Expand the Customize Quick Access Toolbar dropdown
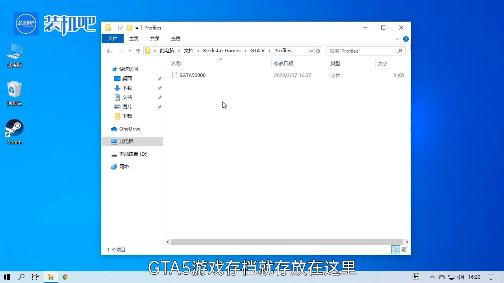The image size is (504, 283). [137, 28]
